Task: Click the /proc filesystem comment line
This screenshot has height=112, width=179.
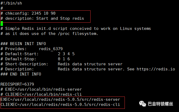Action: pos(49,34)
